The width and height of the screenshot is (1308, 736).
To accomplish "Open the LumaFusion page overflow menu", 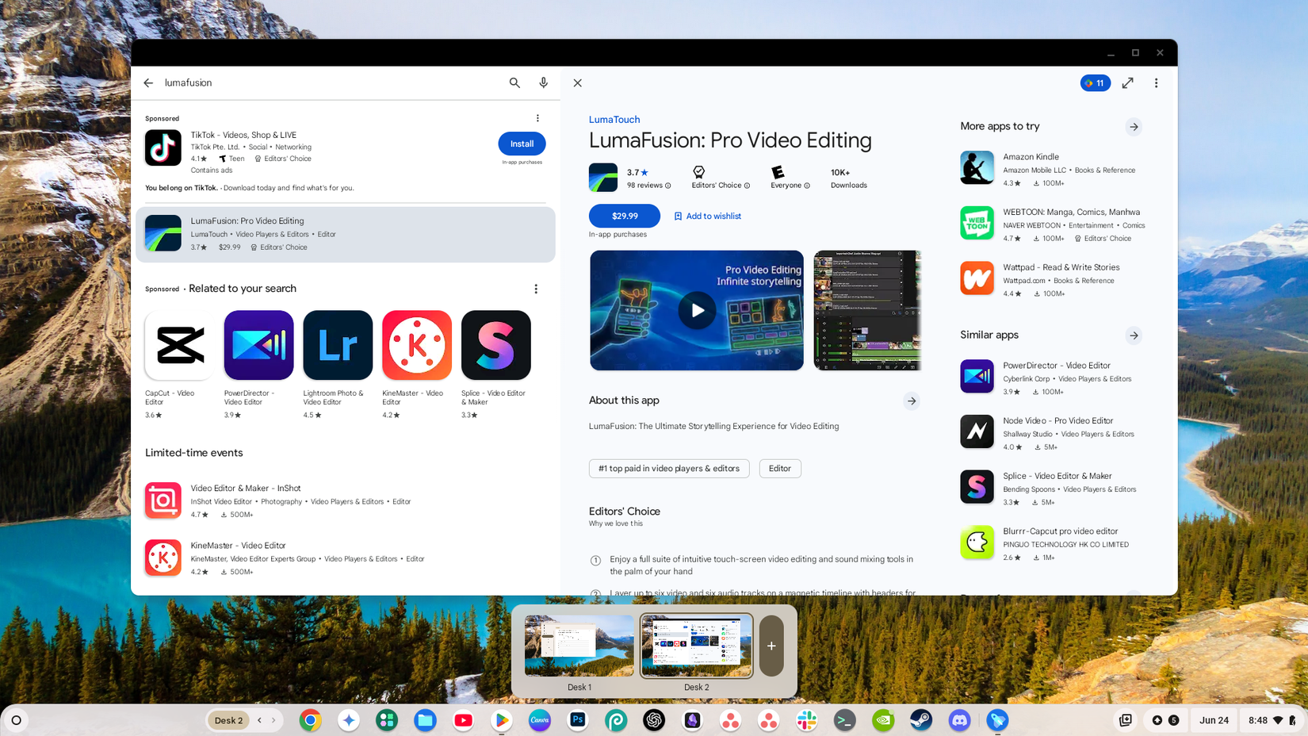I will (1156, 82).
